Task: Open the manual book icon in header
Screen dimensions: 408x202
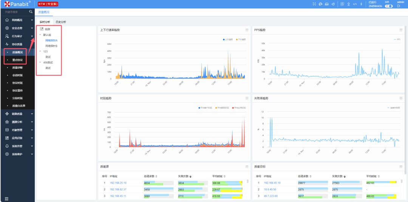Action: click(x=327, y=4)
